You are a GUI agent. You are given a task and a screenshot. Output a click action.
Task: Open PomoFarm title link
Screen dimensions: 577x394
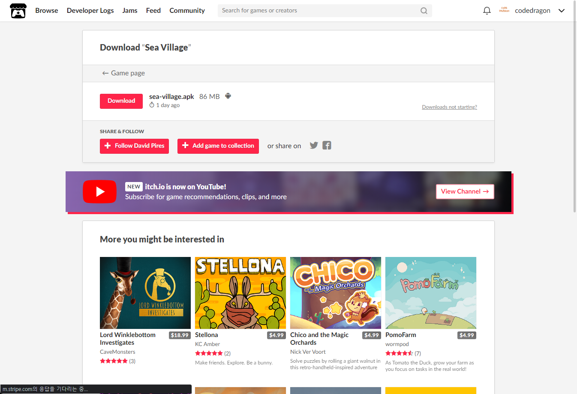tap(401, 335)
